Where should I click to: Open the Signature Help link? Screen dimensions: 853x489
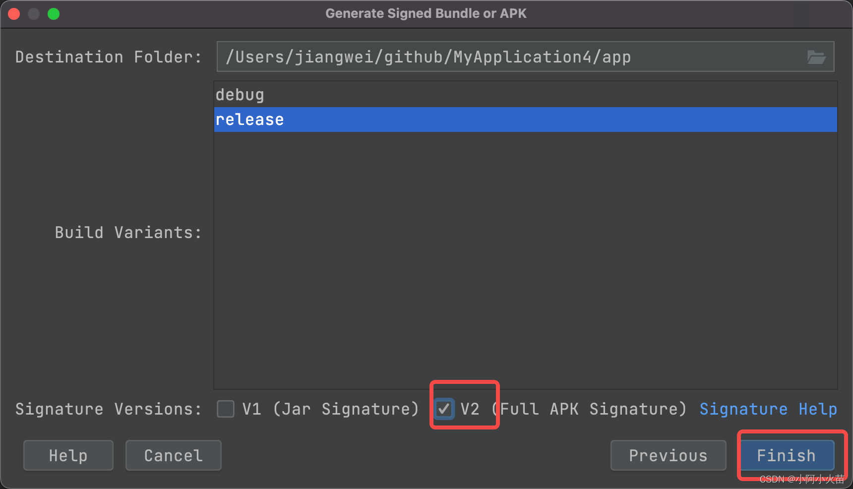click(768, 409)
